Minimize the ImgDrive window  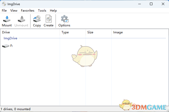tap(140, 4)
